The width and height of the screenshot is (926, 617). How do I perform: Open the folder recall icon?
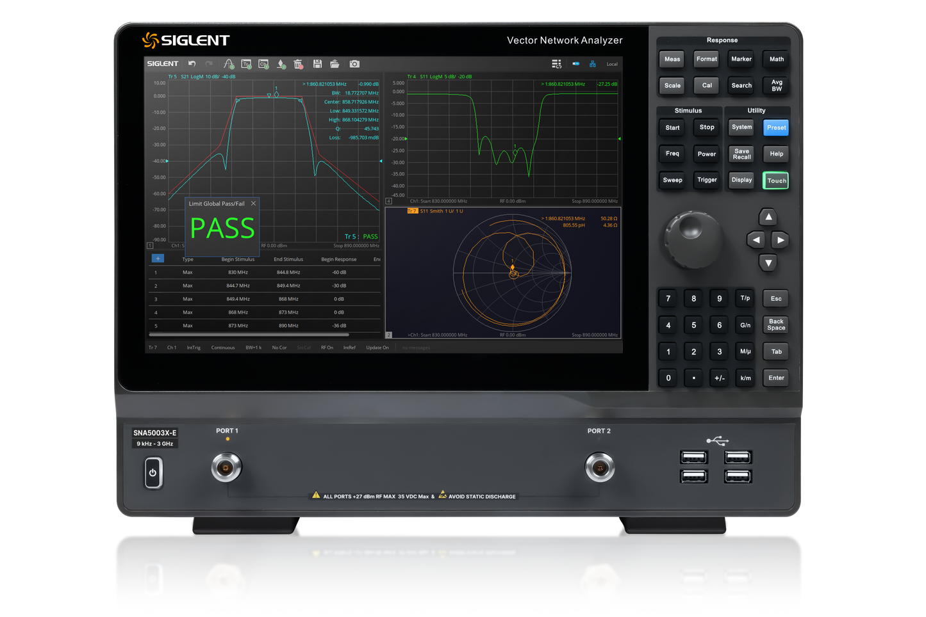[335, 64]
